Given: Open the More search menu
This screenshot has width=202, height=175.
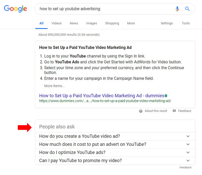Looking at the screenshot, I should pos(131,23).
